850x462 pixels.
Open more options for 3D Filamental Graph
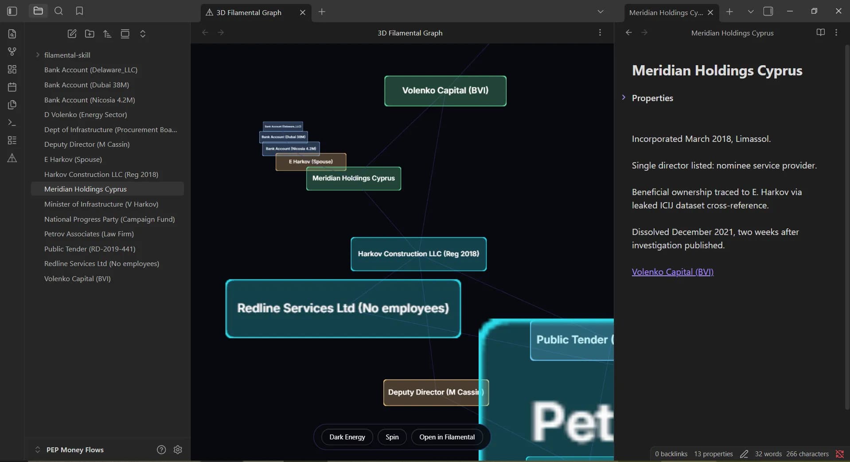[x=600, y=32]
